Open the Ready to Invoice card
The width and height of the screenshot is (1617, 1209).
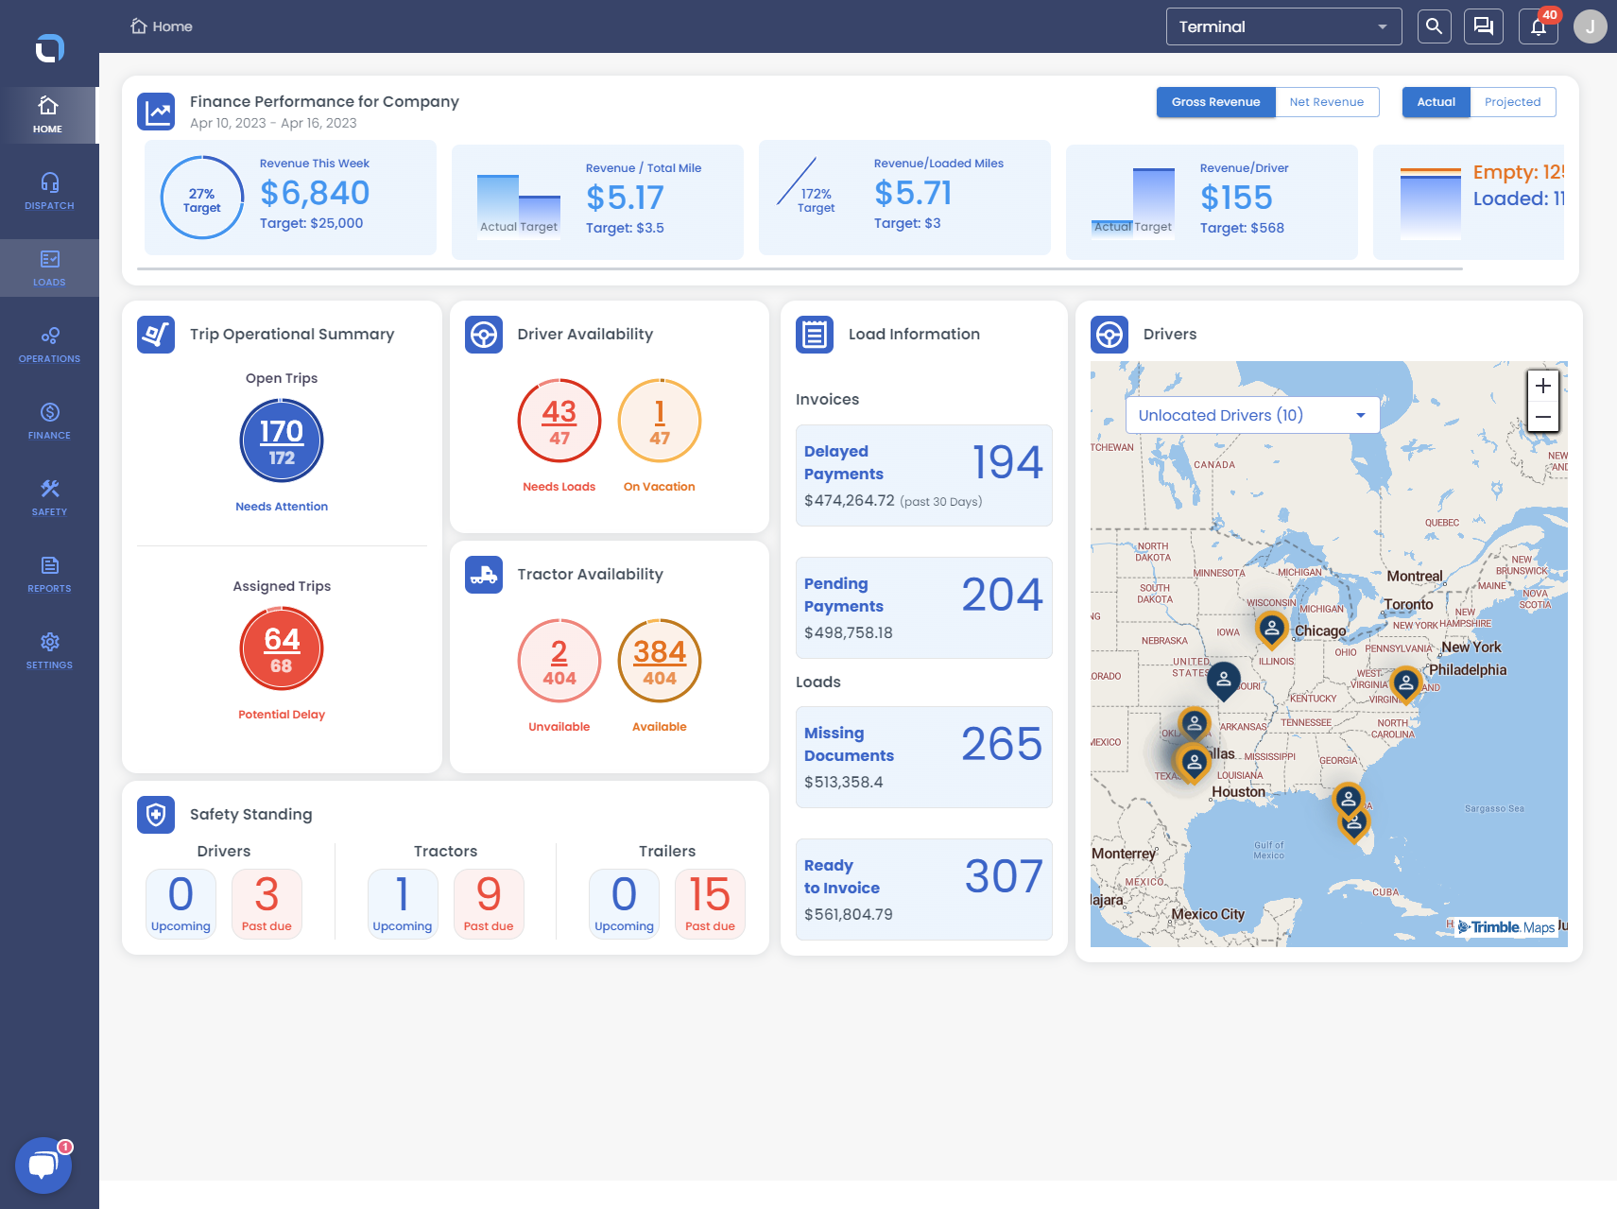(924, 889)
